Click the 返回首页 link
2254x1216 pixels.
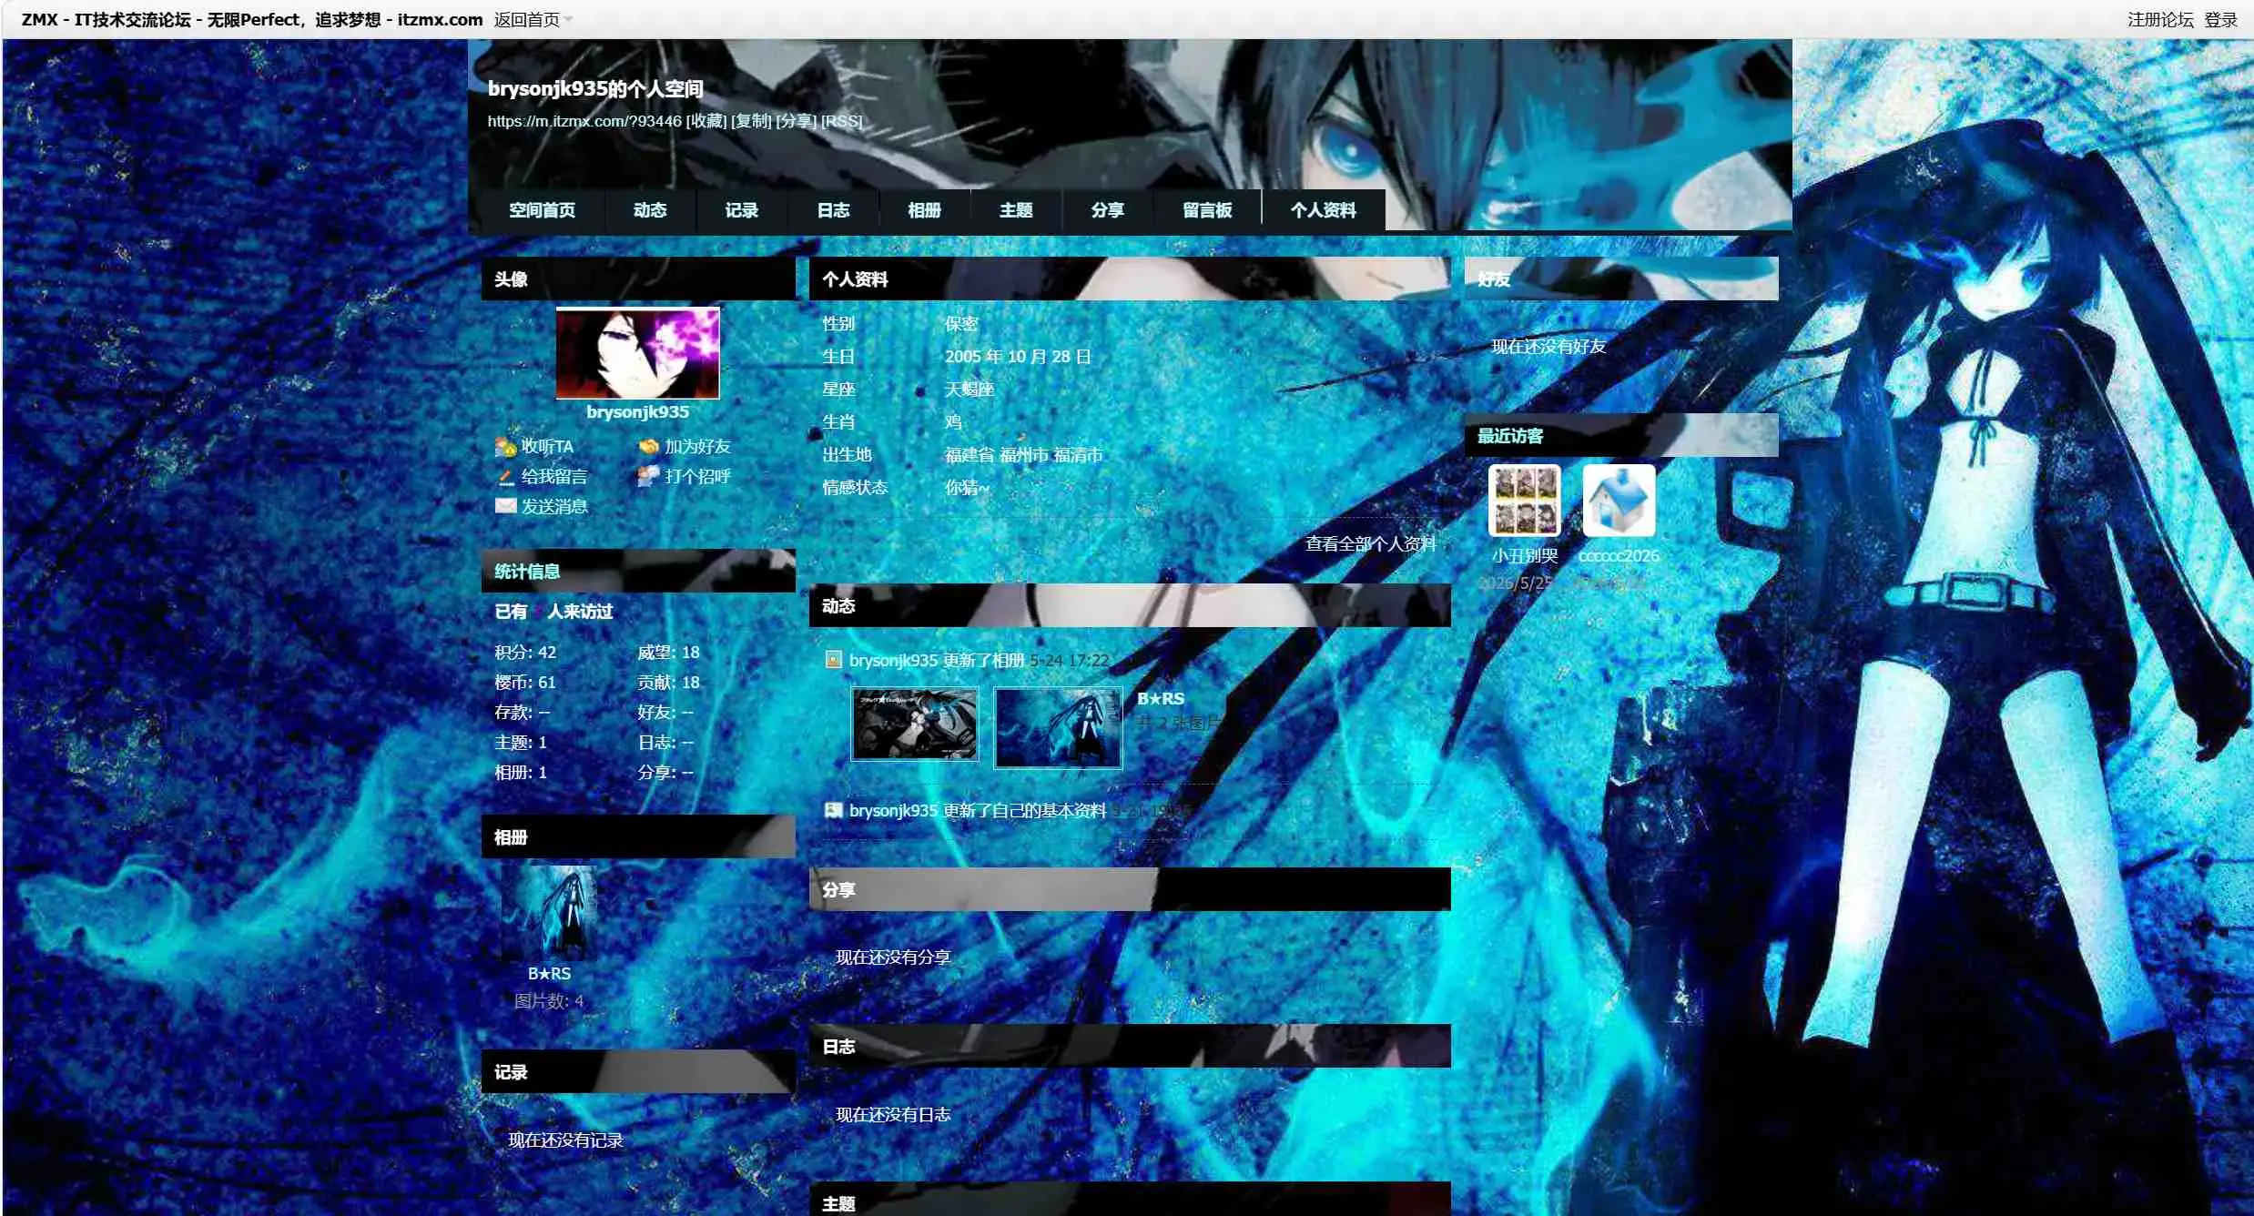pyautogui.click(x=526, y=19)
